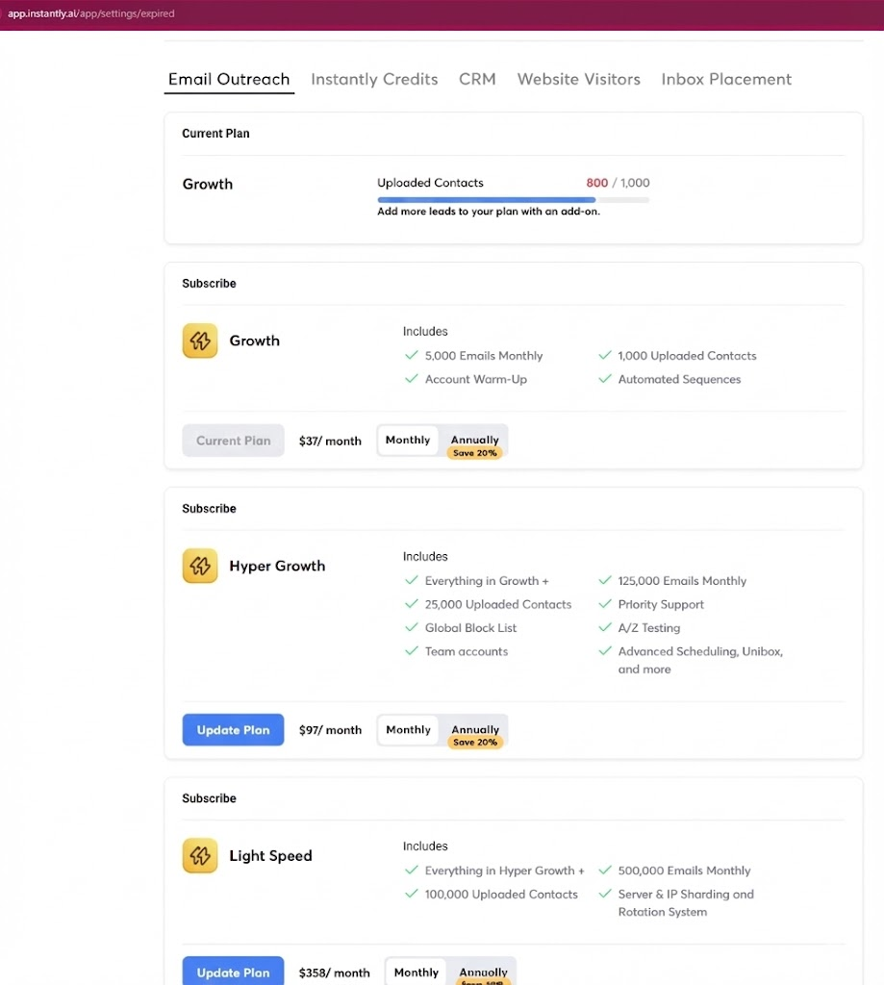Click the 'Hyper Growth' plan name

[x=277, y=566]
